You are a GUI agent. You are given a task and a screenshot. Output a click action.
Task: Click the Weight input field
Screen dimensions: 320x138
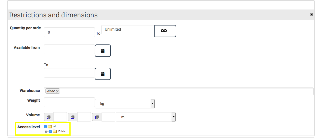click(x=69, y=102)
